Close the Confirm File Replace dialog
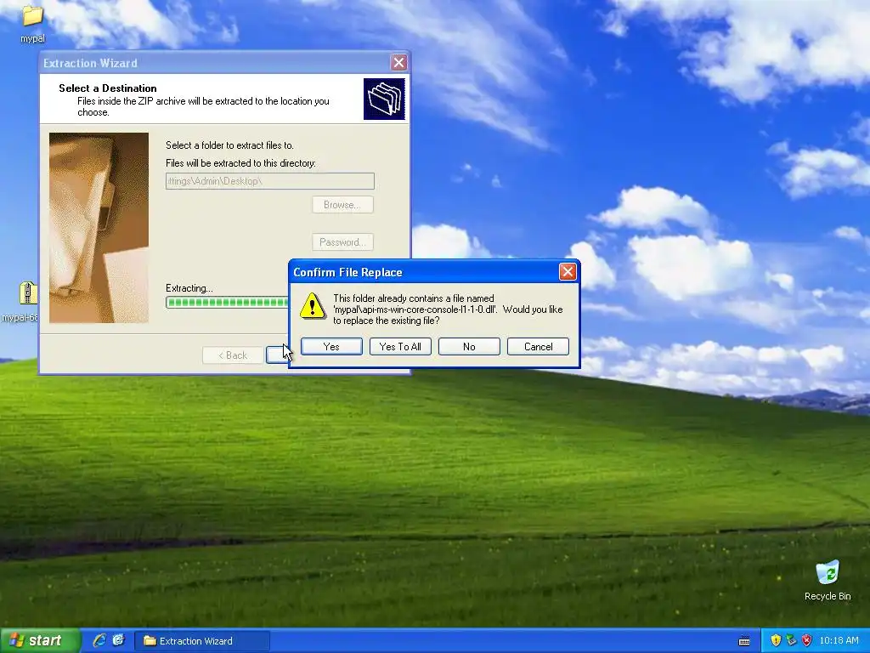The height and width of the screenshot is (653, 870). click(567, 271)
